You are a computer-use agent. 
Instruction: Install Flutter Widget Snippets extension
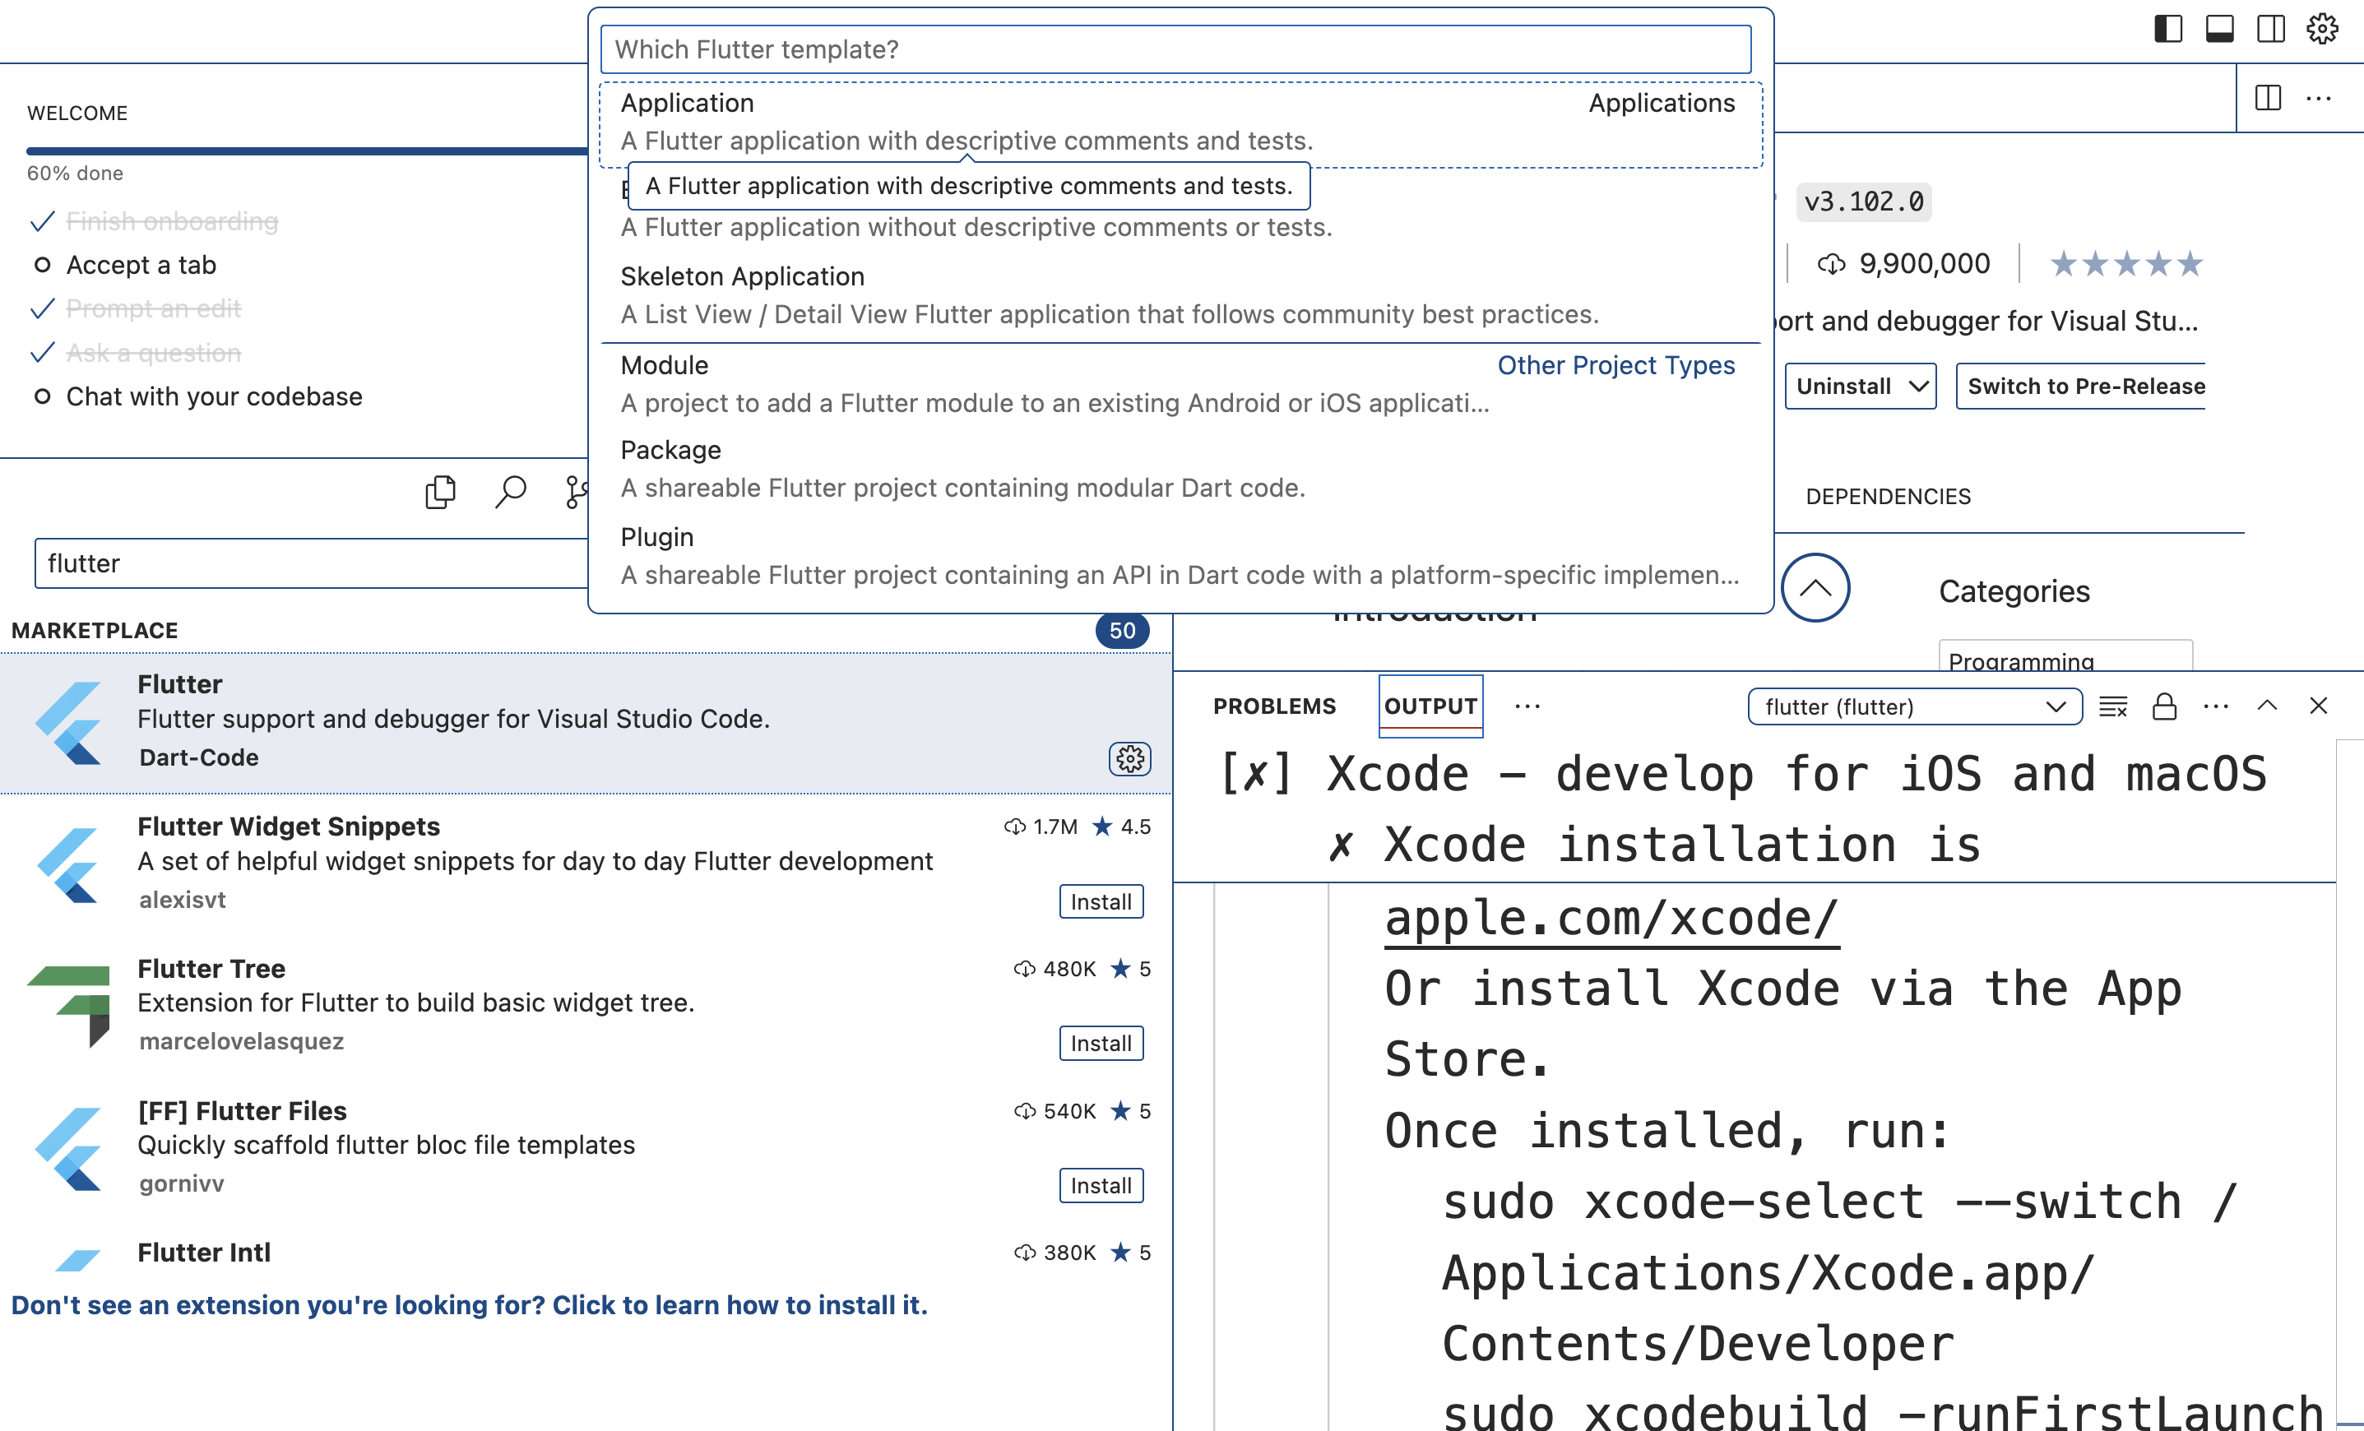point(1101,901)
